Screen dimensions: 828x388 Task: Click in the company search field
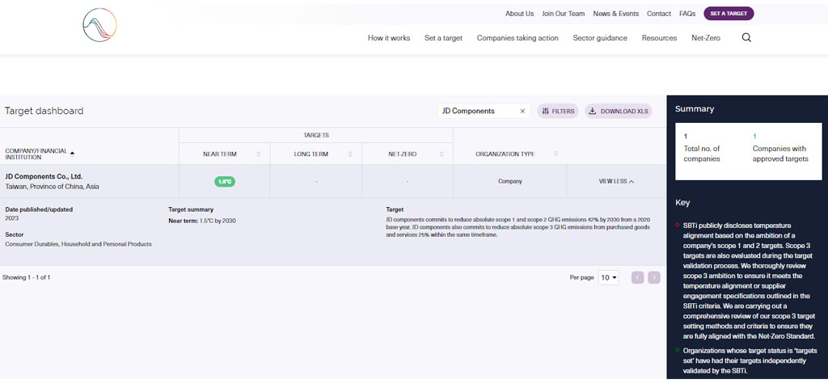click(x=477, y=111)
